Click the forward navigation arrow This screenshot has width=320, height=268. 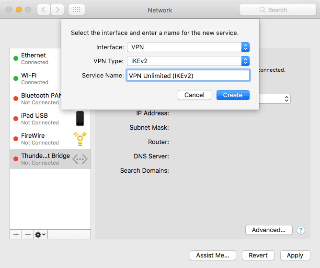click(57, 10)
